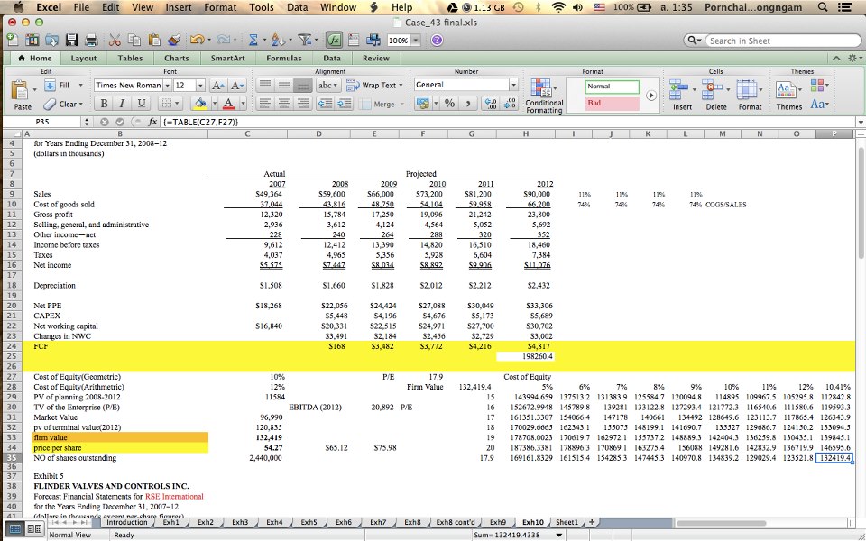Viewport: 866px width, 541px height.
Task: Open the 100% zoom dropdown
Action: (416, 41)
